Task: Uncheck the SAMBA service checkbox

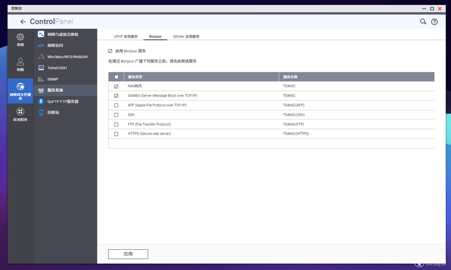Action: click(x=116, y=96)
